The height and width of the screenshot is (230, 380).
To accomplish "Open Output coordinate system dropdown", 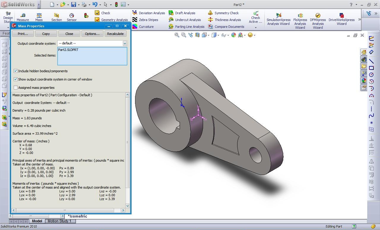I will (125, 43).
